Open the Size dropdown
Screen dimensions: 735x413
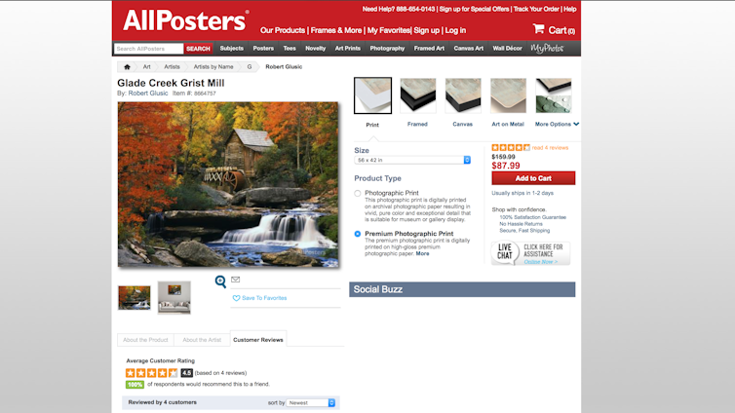412,160
